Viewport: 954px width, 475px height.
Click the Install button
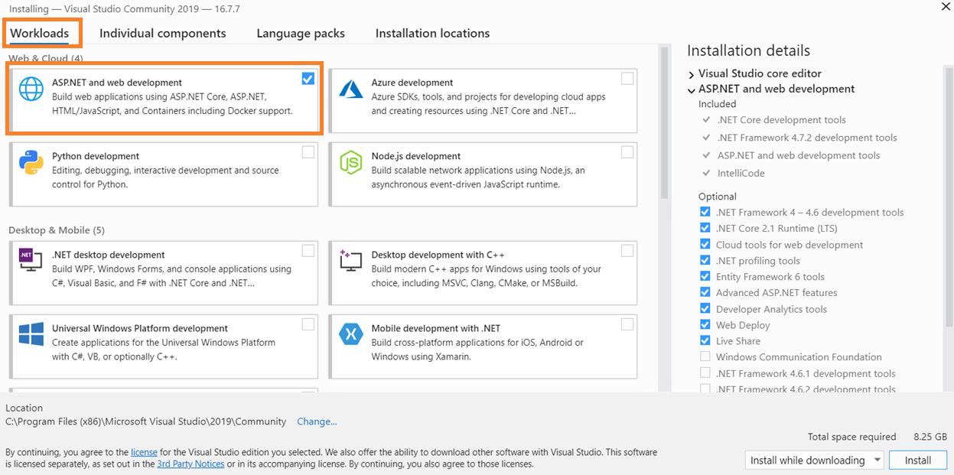(918, 460)
